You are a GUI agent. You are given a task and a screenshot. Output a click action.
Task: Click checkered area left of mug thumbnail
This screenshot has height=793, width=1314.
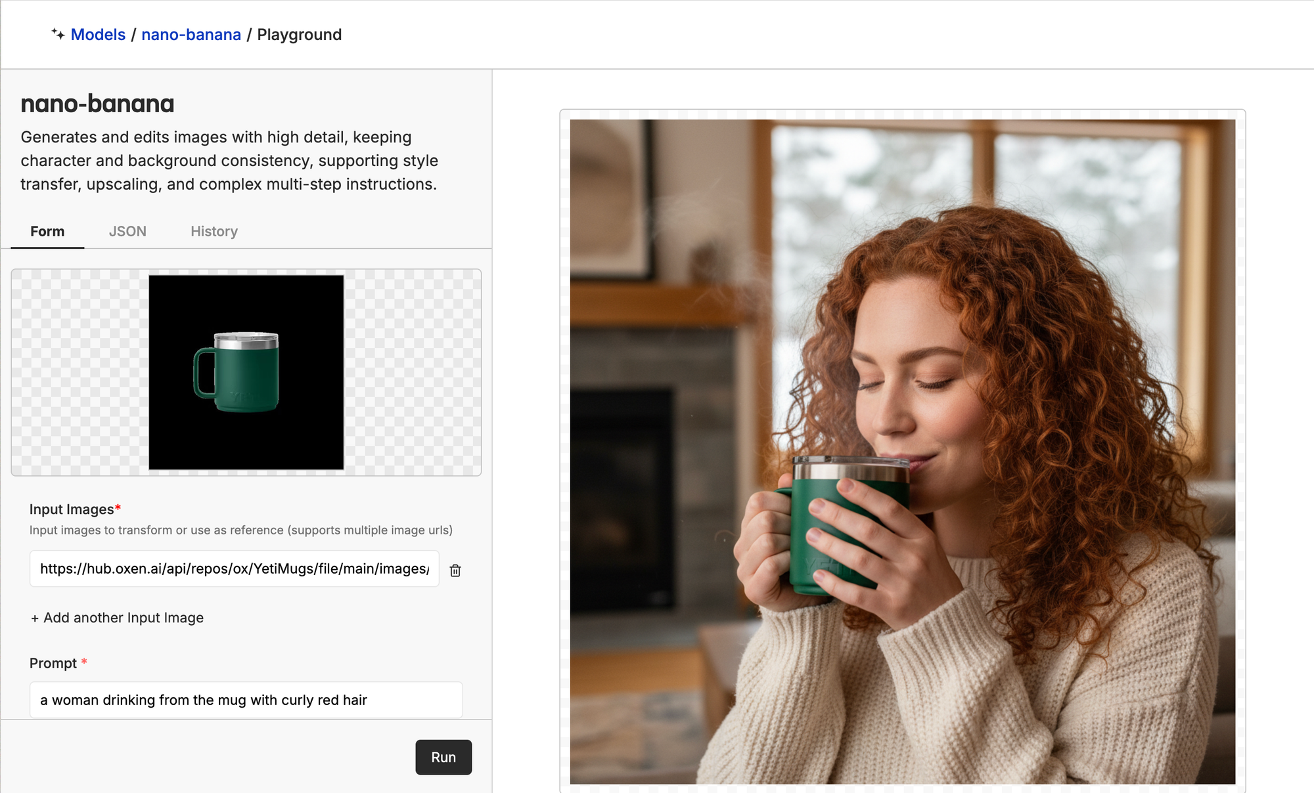pyautogui.click(x=79, y=372)
